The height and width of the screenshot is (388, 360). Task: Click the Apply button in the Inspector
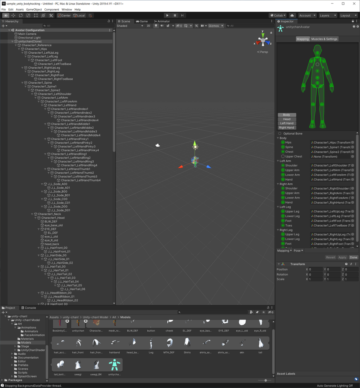click(342, 257)
